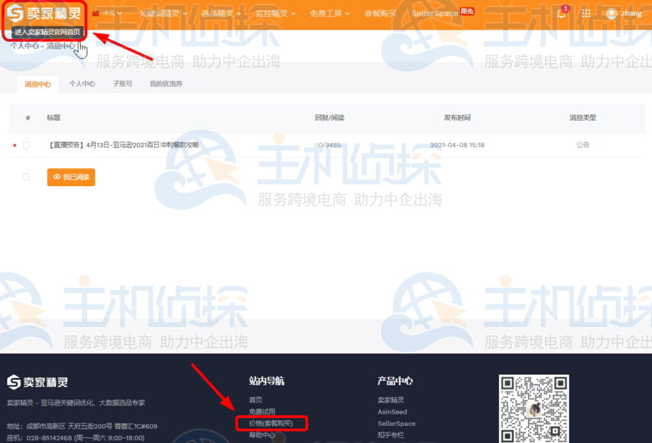
Task: Open the 子账号 tab
Action: (122, 84)
